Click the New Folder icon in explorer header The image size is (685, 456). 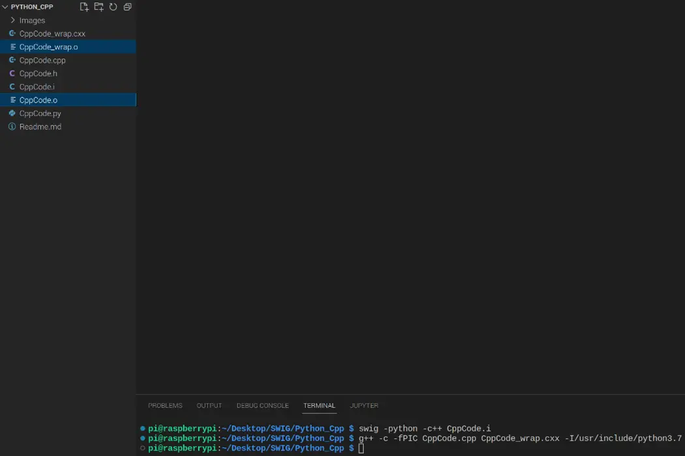[x=99, y=7]
